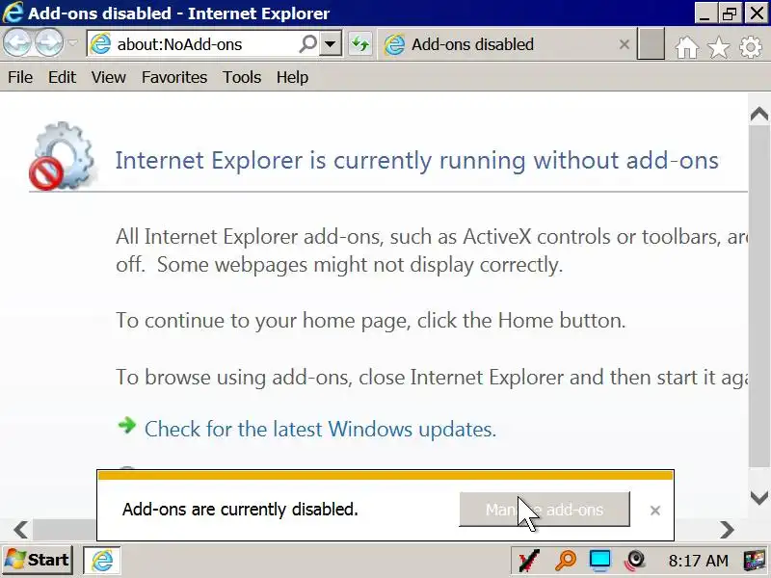Click the page icon inside the address bar
The height and width of the screenshot is (578, 771).
(101, 44)
